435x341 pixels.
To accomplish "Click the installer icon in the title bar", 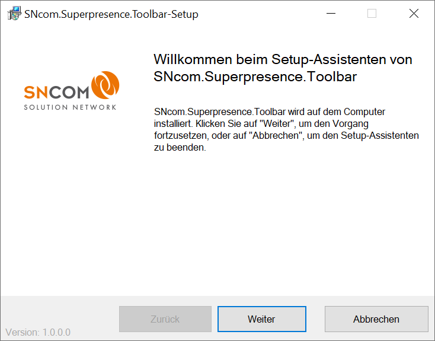I will 14,13.
